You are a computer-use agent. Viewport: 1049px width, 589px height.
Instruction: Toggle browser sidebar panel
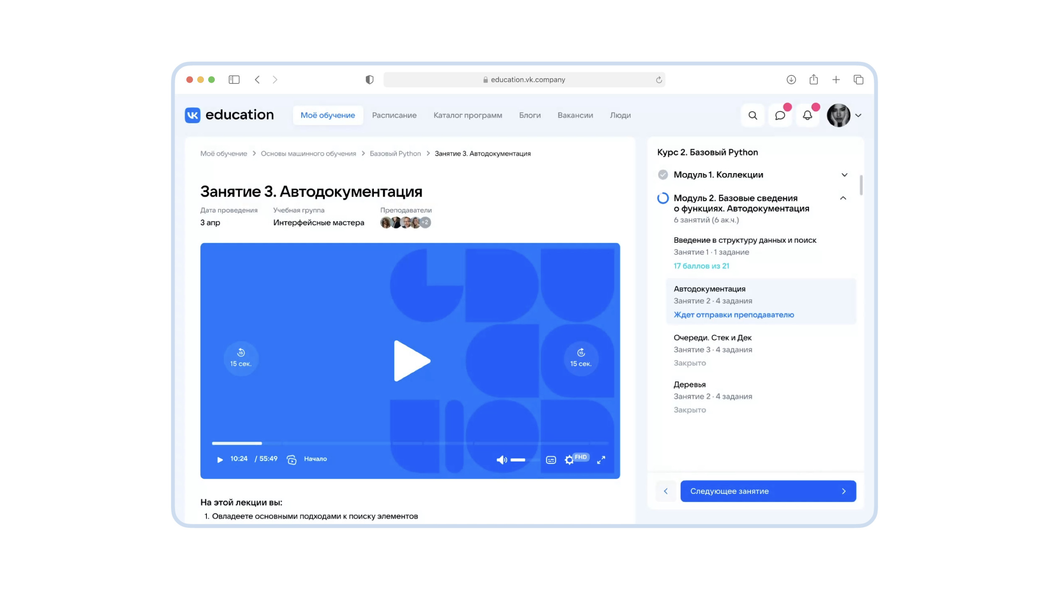(x=234, y=80)
